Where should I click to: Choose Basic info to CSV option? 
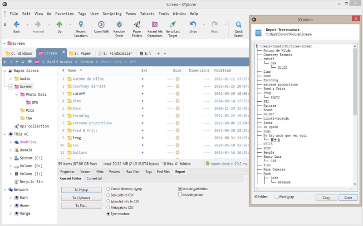tap(108, 195)
